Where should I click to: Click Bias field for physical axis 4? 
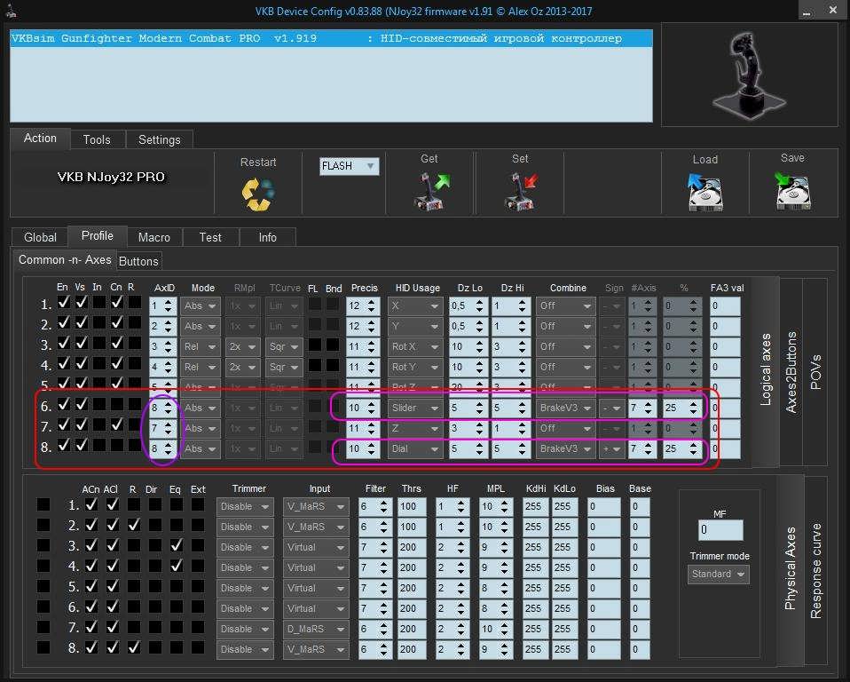coord(604,568)
